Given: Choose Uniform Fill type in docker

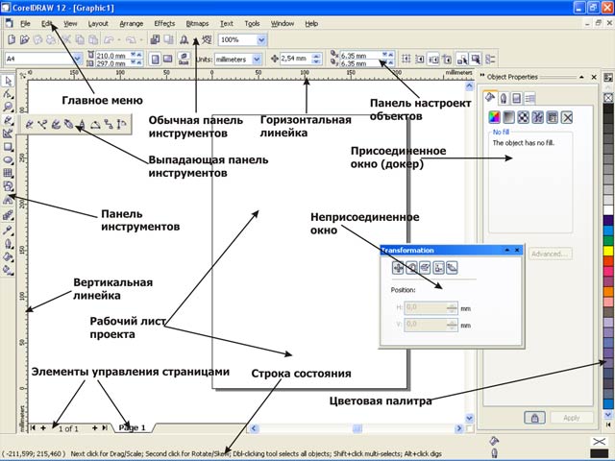Looking at the screenshot, I should pyautogui.click(x=495, y=117).
